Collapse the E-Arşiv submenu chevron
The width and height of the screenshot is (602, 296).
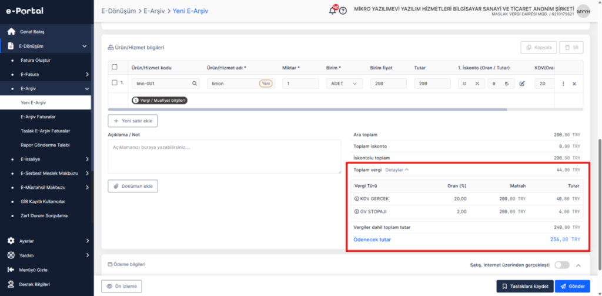[x=87, y=88]
